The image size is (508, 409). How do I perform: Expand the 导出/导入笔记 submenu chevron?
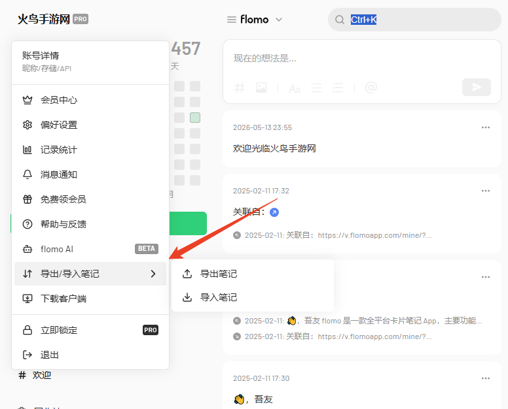pos(153,274)
